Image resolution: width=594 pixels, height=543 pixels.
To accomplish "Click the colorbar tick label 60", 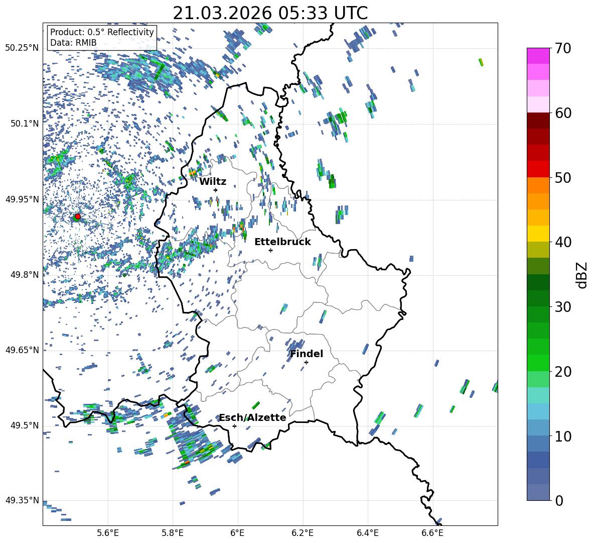I will pyautogui.click(x=563, y=113).
